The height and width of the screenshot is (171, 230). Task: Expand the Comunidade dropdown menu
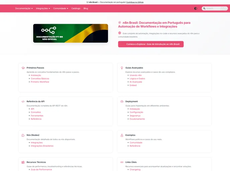(x=61, y=8)
